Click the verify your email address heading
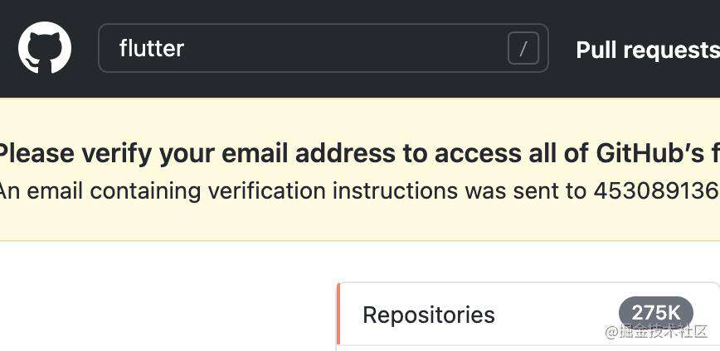The height and width of the screenshot is (351, 720). pos(358,153)
